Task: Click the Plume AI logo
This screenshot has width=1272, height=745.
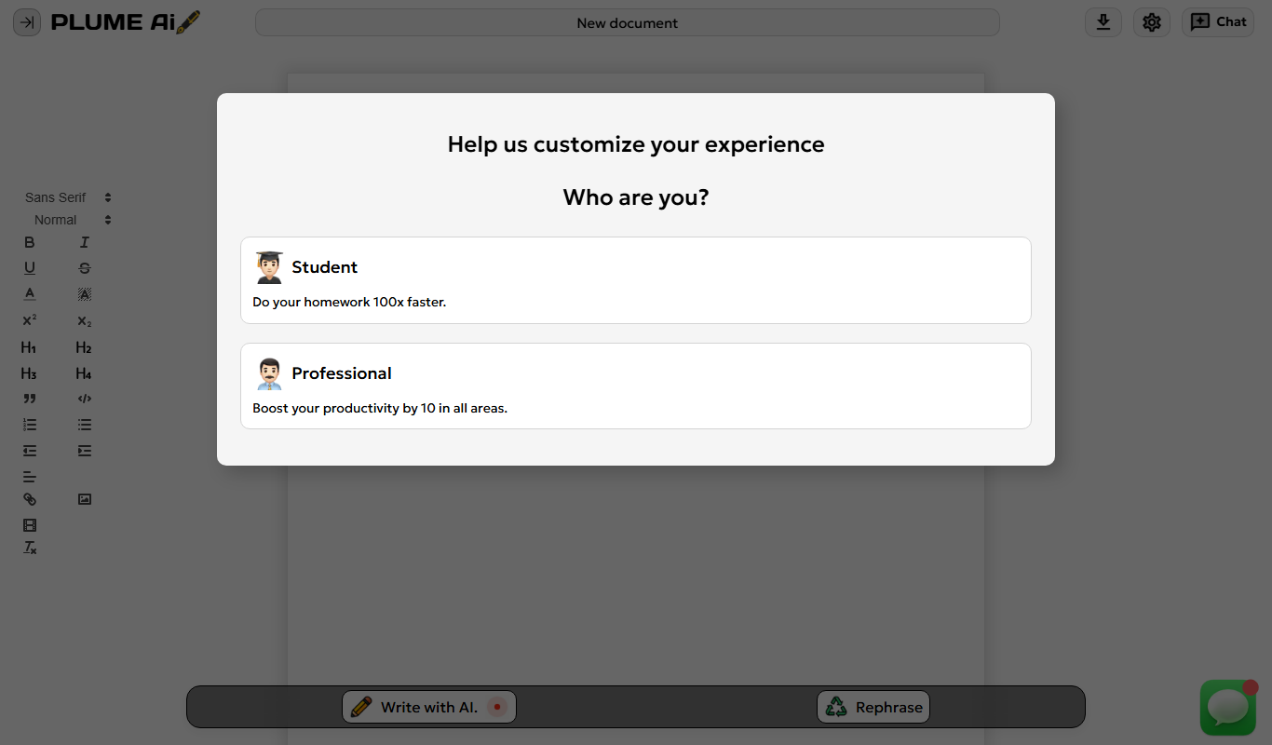Action: pyautogui.click(x=126, y=22)
